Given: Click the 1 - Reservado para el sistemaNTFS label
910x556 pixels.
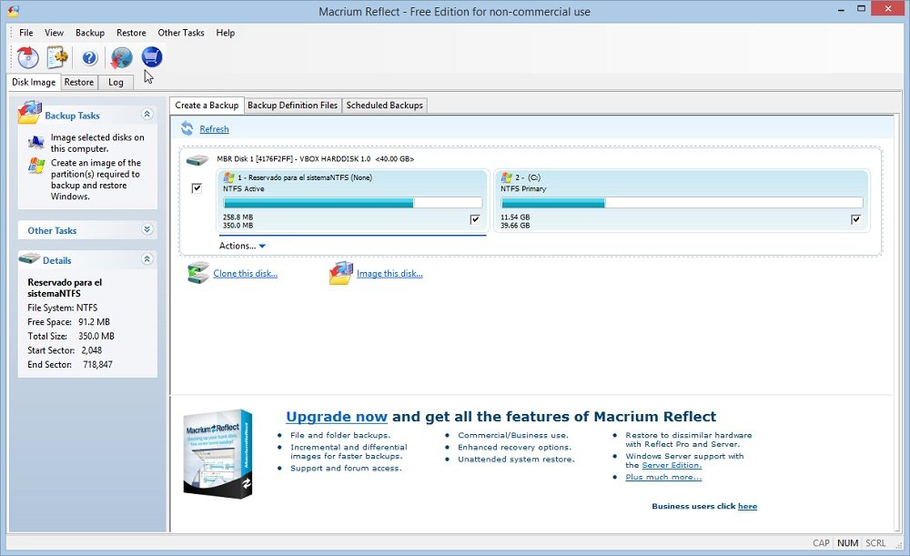Looking at the screenshot, I should point(305,177).
